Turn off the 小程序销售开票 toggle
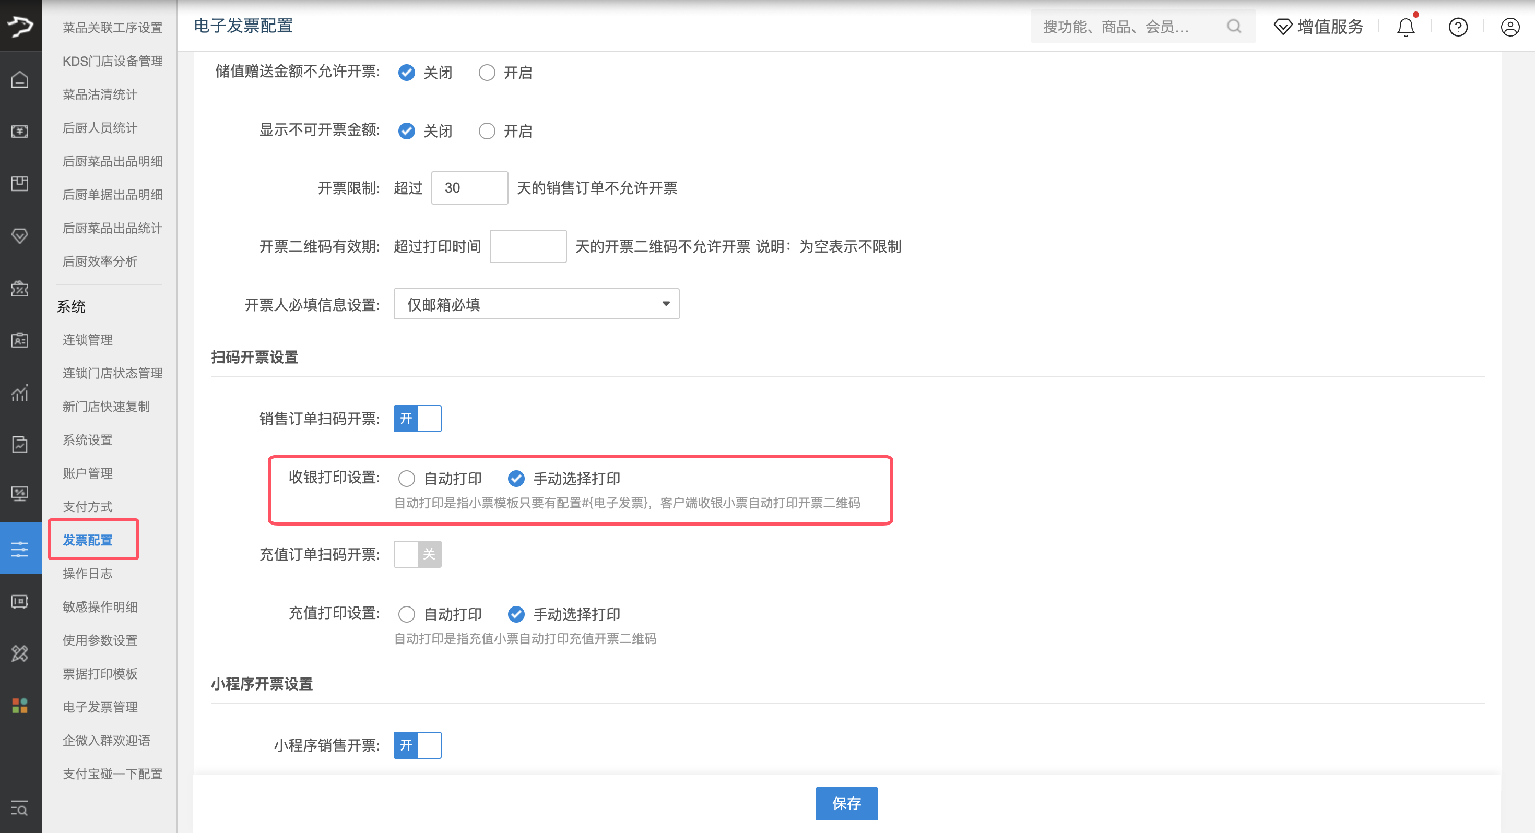The width and height of the screenshot is (1535, 833). tap(417, 745)
